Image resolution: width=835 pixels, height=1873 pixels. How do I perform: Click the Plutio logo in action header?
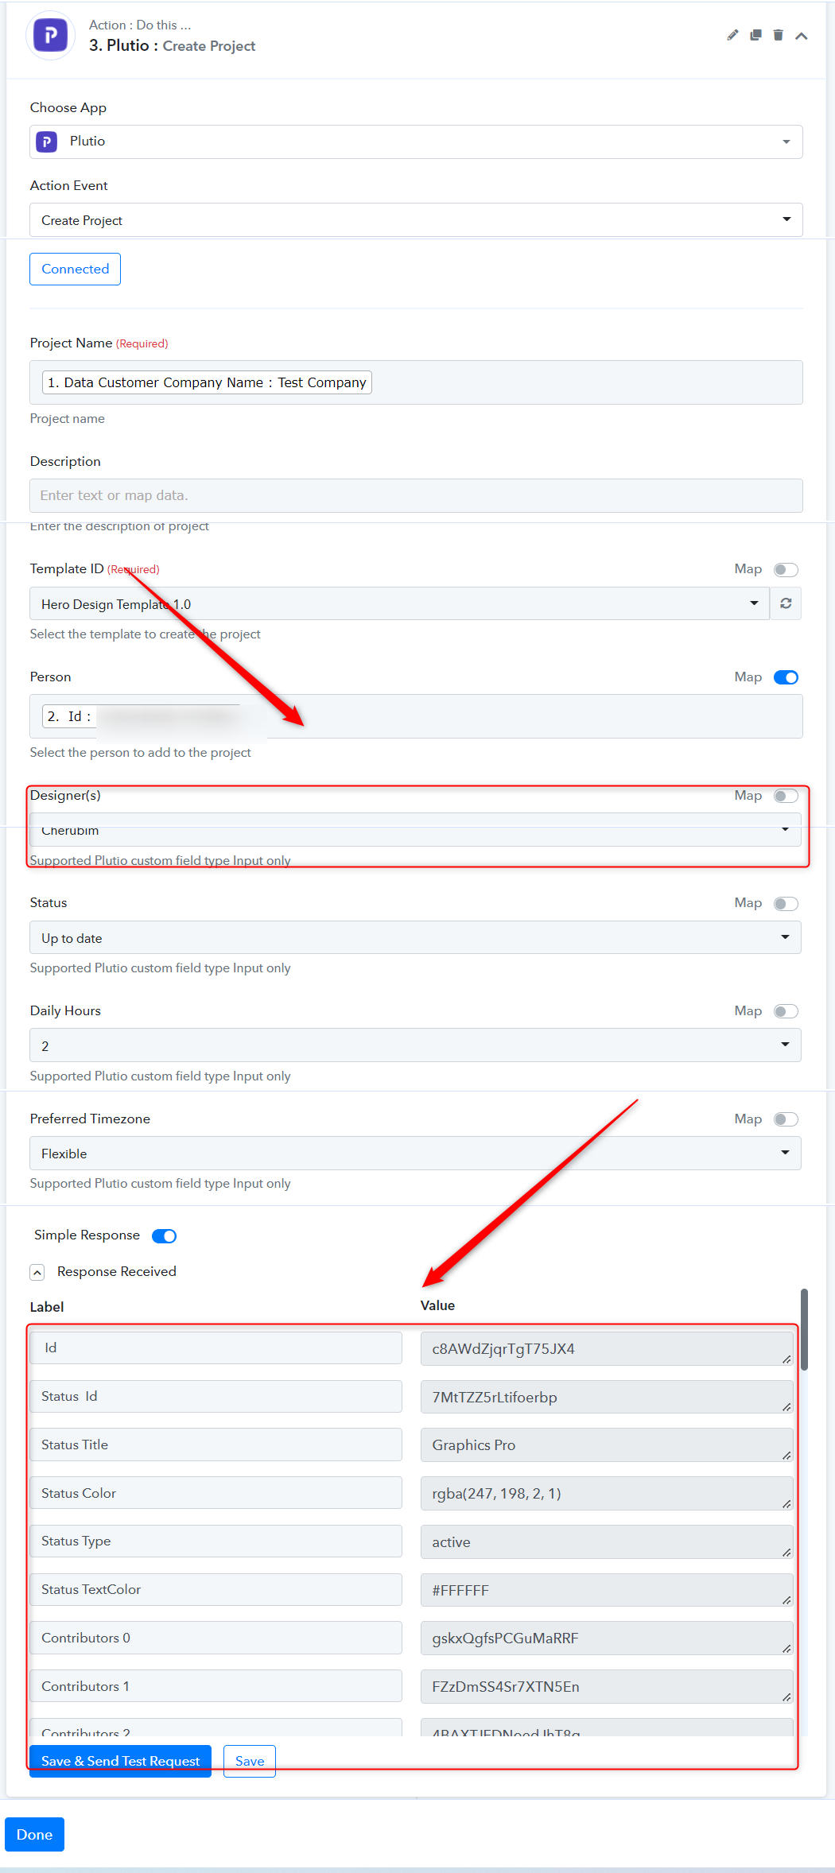click(50, 35)
